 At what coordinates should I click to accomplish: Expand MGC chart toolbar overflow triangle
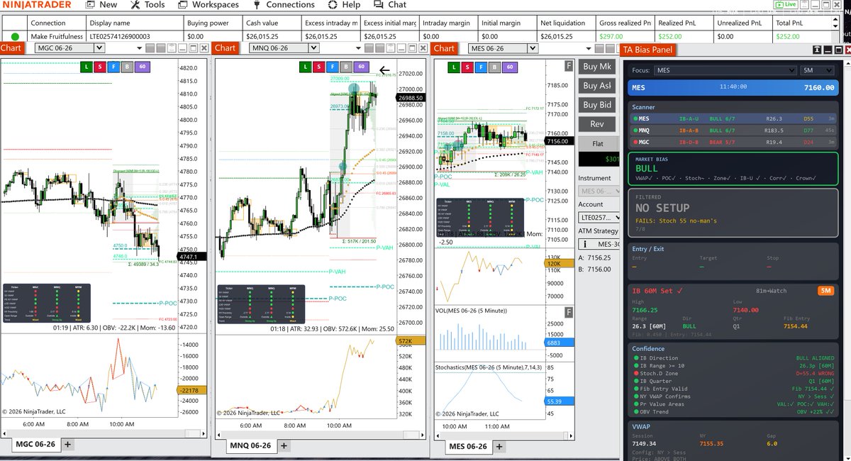coord(140,48)
